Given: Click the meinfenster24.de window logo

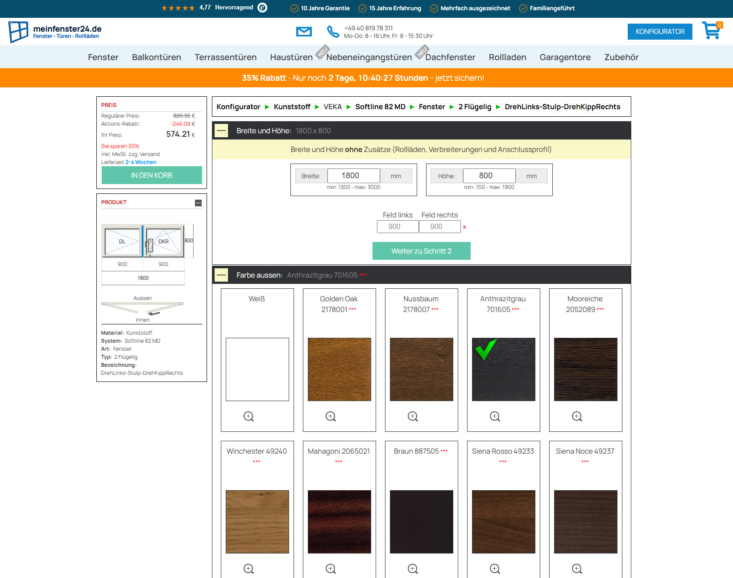Looking at the screenshot, I should (x=18, y=32).
